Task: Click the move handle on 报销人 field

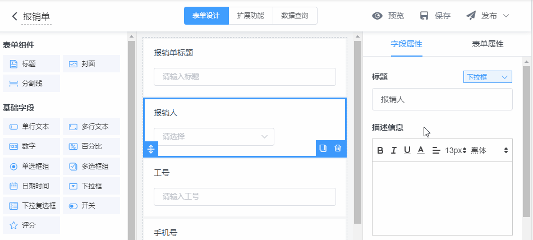Action: [x=151, y=149]
